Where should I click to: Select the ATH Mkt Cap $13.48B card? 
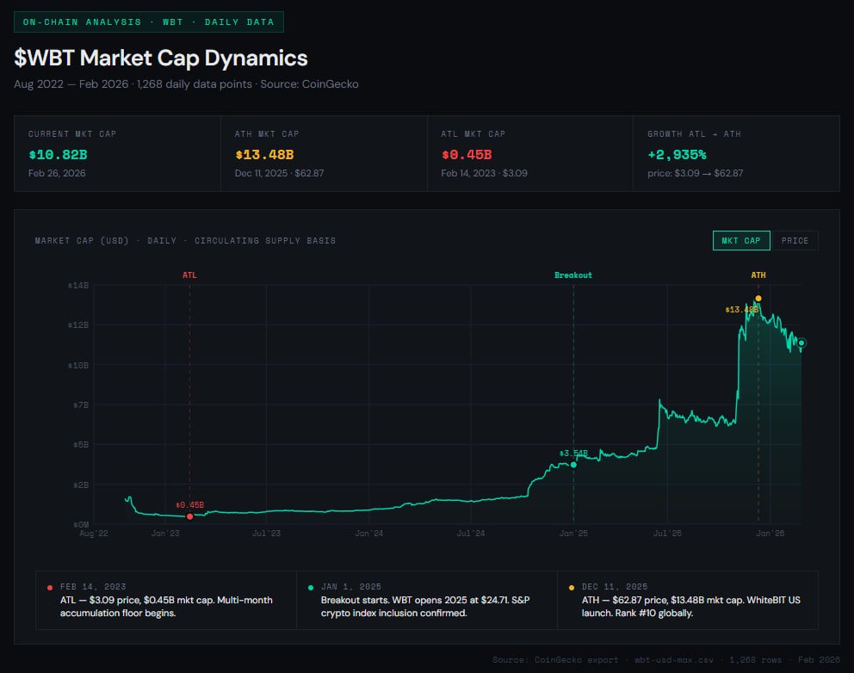point(324,153)
